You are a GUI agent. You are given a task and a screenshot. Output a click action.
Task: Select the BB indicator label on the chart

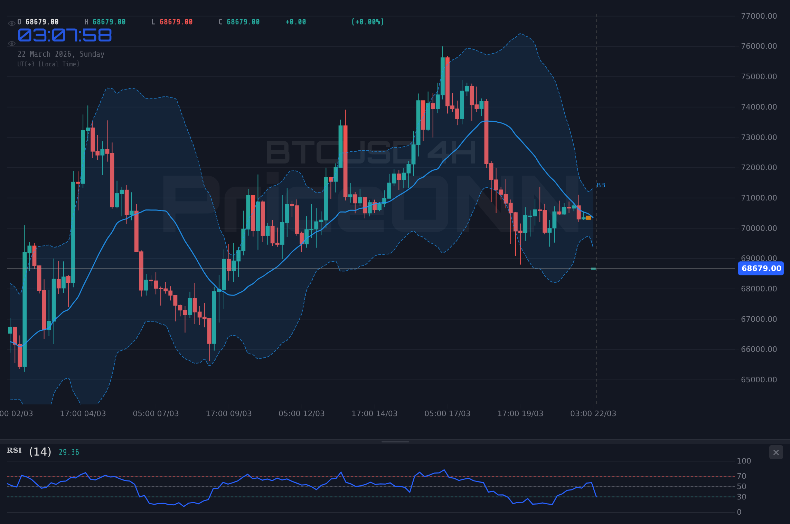point(601,185)
